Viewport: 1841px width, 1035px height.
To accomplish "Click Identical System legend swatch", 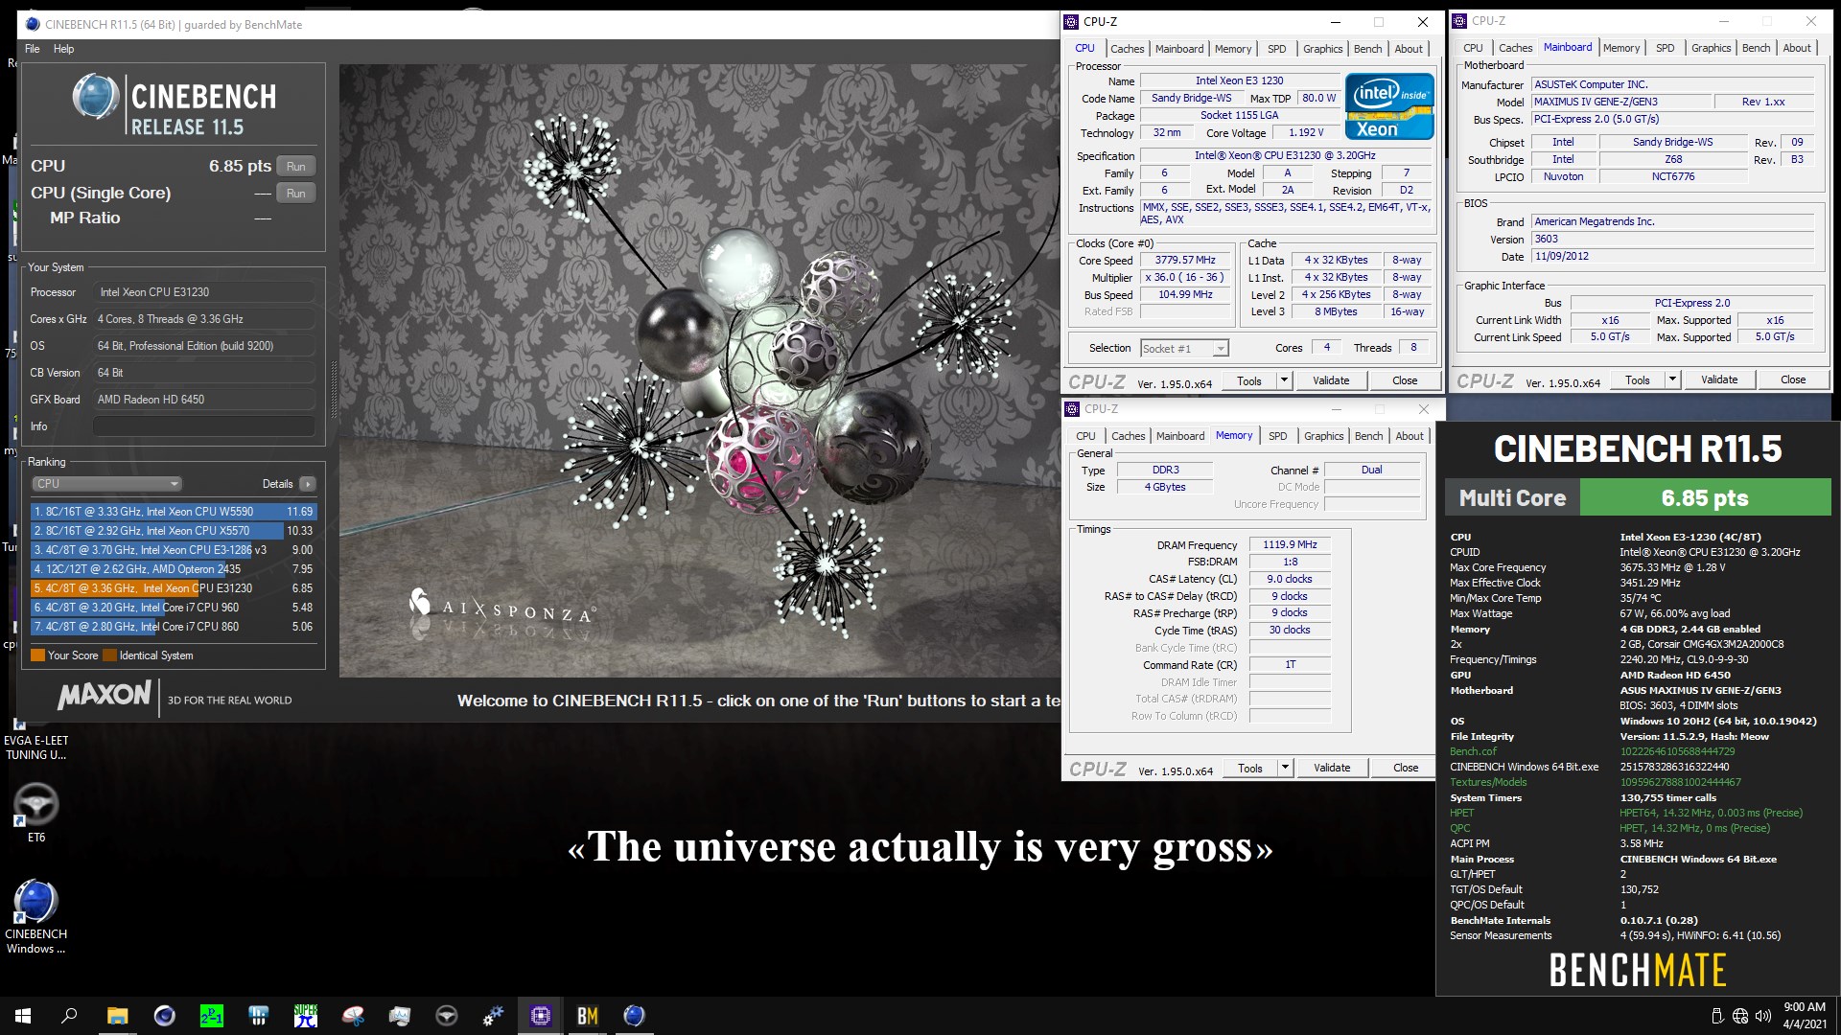I will pos(109,655).
